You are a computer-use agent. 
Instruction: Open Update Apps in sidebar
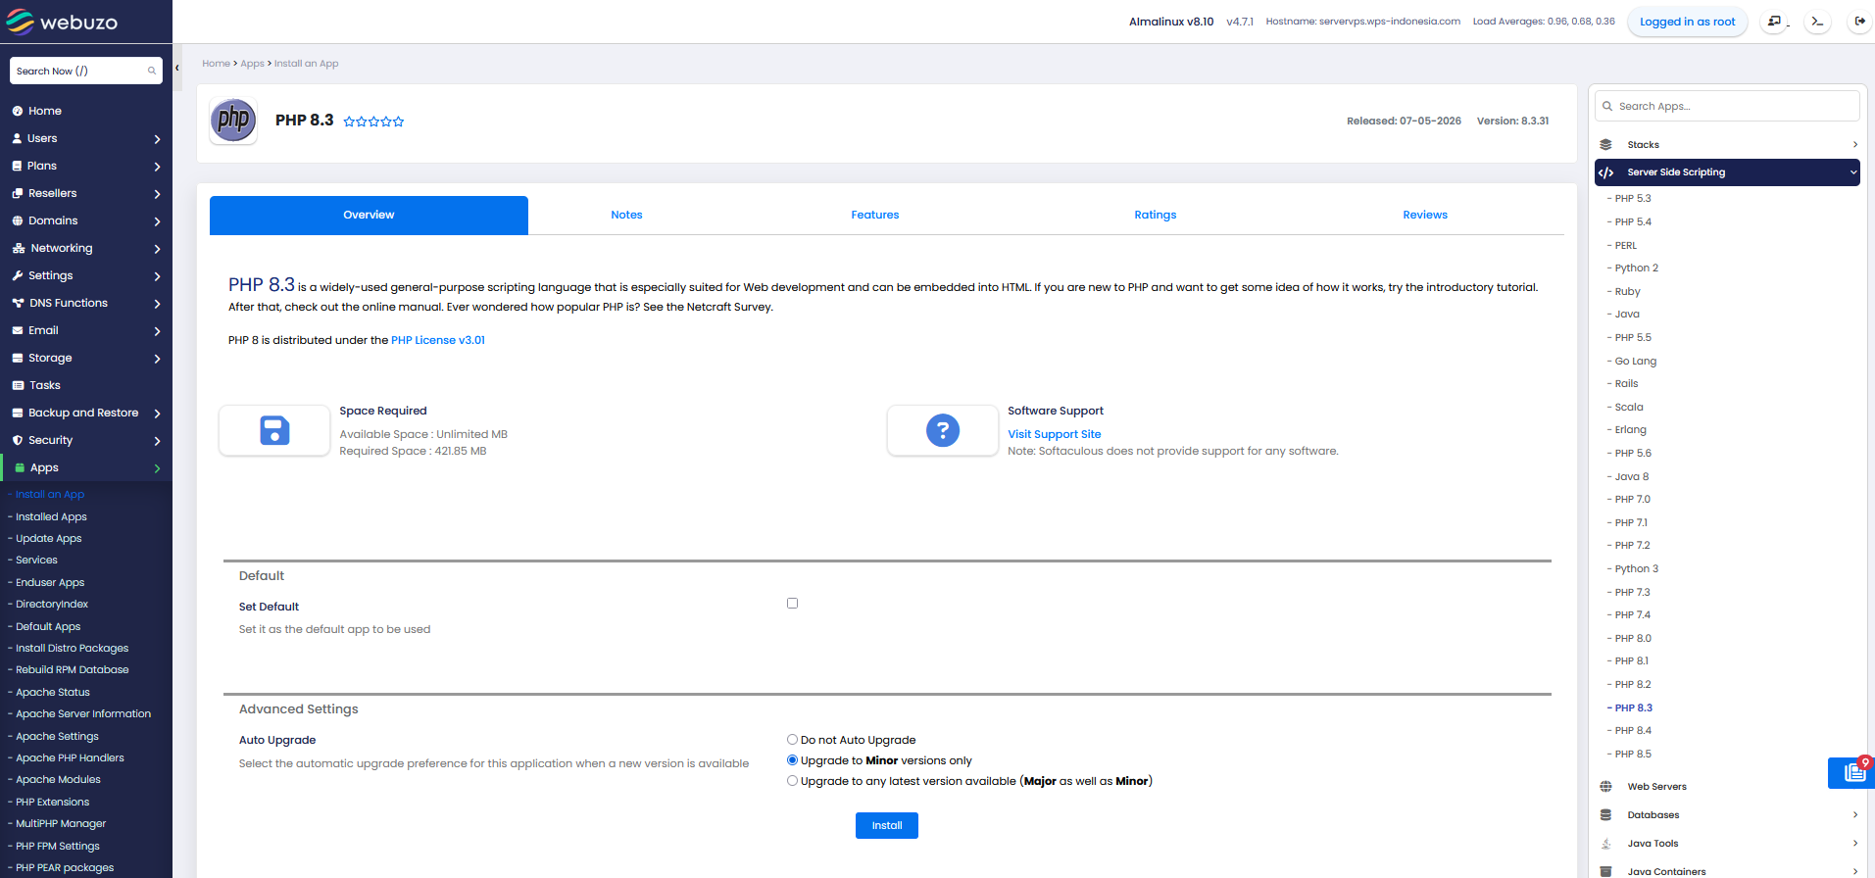[x=48, y=538]
